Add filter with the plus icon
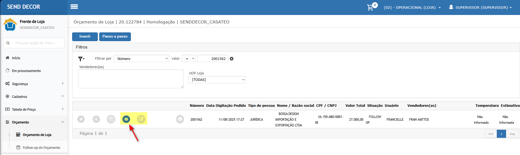Viewport: 520px width, 155px height. pos(232,59)
